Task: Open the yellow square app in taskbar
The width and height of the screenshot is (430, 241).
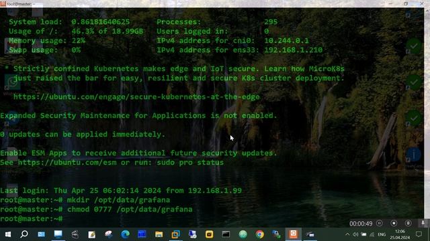Action: point(209,234)
